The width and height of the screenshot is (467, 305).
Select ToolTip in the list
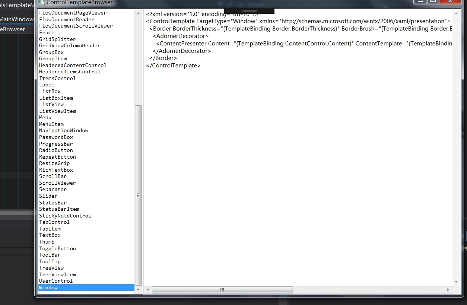coord(86,261)
